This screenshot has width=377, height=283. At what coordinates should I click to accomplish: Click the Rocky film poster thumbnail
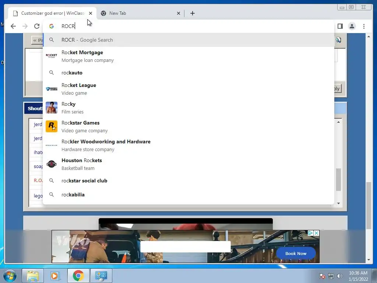[x=52, y=108]
